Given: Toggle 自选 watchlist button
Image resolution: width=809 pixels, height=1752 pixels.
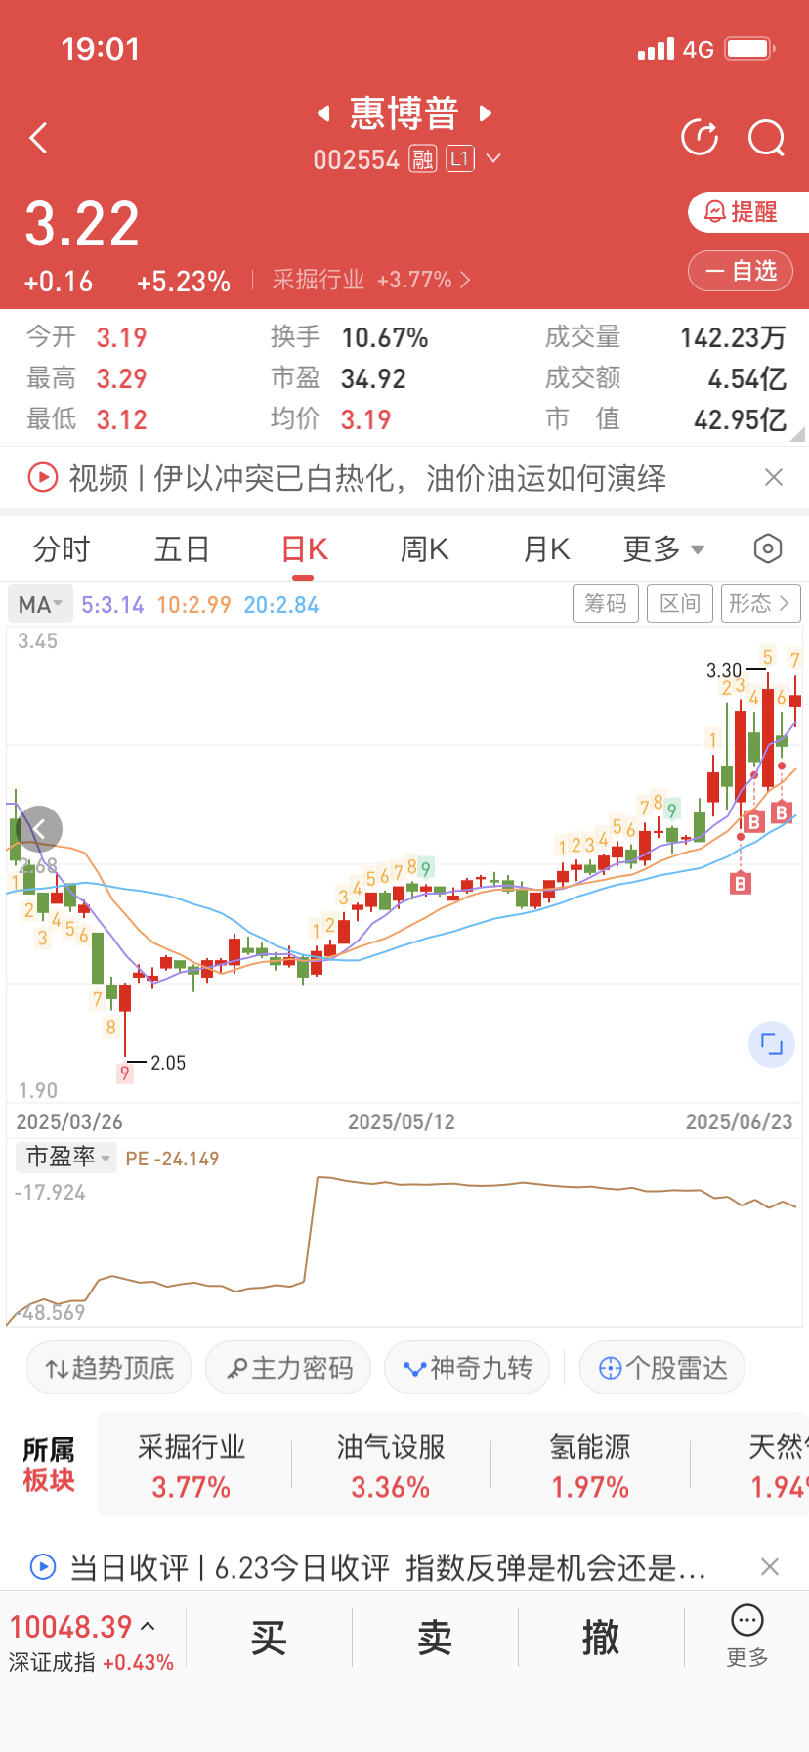Looking at the screenshot, I should (x=740, y=271).
